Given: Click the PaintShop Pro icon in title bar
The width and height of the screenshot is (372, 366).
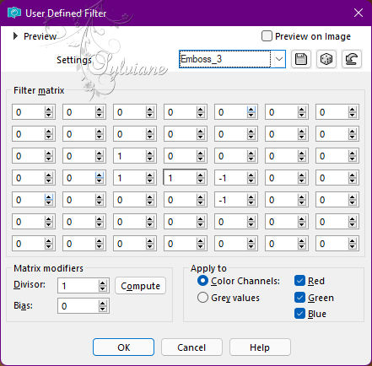Looking at the screenshot, I should [14, 13].
